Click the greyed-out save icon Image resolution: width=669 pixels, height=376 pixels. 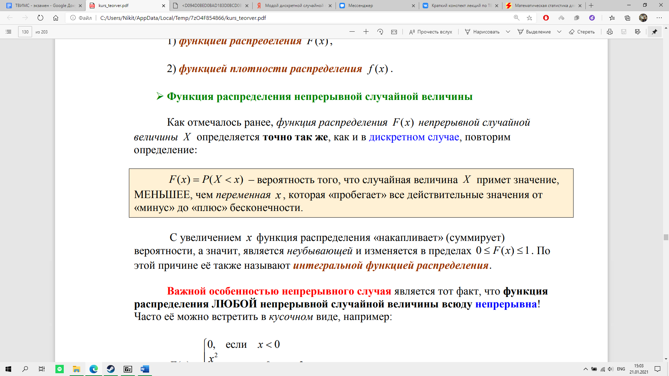coord(624,32)
